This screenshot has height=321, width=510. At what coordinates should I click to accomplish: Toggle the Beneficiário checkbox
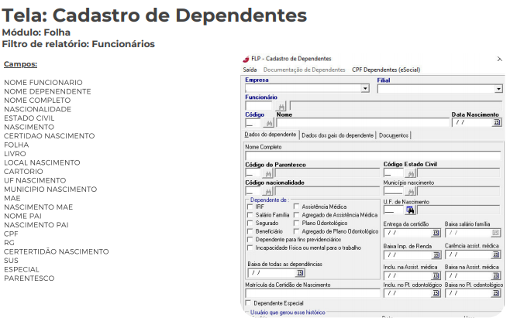[x=250, y=231]
